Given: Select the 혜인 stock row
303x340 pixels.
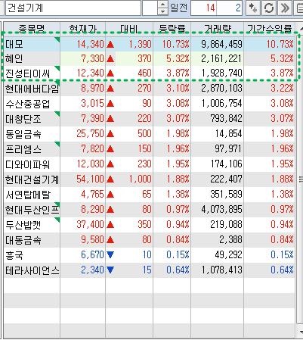Looking at the screenshot, I should pos(150,59).
